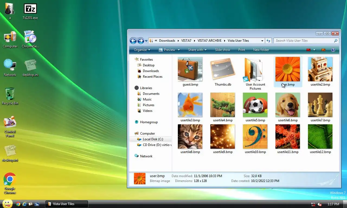
Task: Select the usertile2.bmp robot thumbnail
Action: (320, 69)
